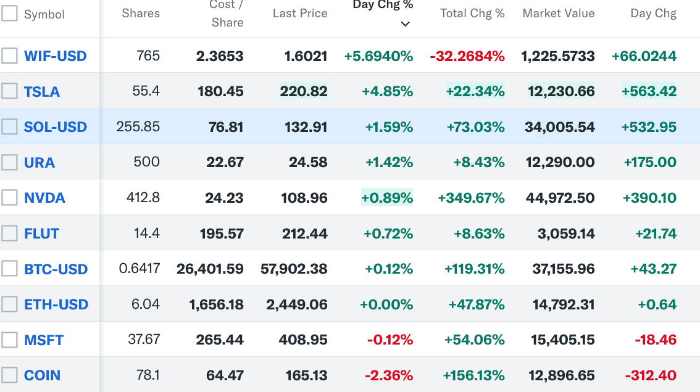Check the WIF-USD row checkbox
Screen dimensions: 700x392
(9, 55)
